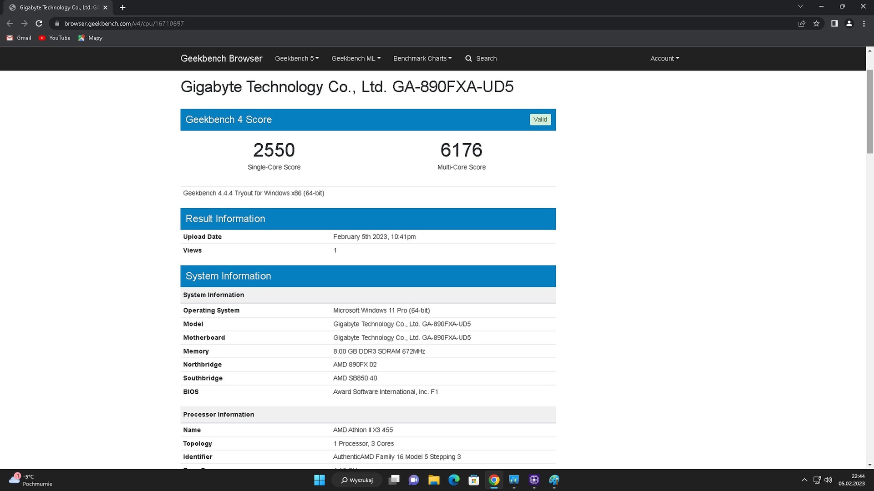
Task: Switch to Chrome on the taskbar
Action: [x=494, y=480]
